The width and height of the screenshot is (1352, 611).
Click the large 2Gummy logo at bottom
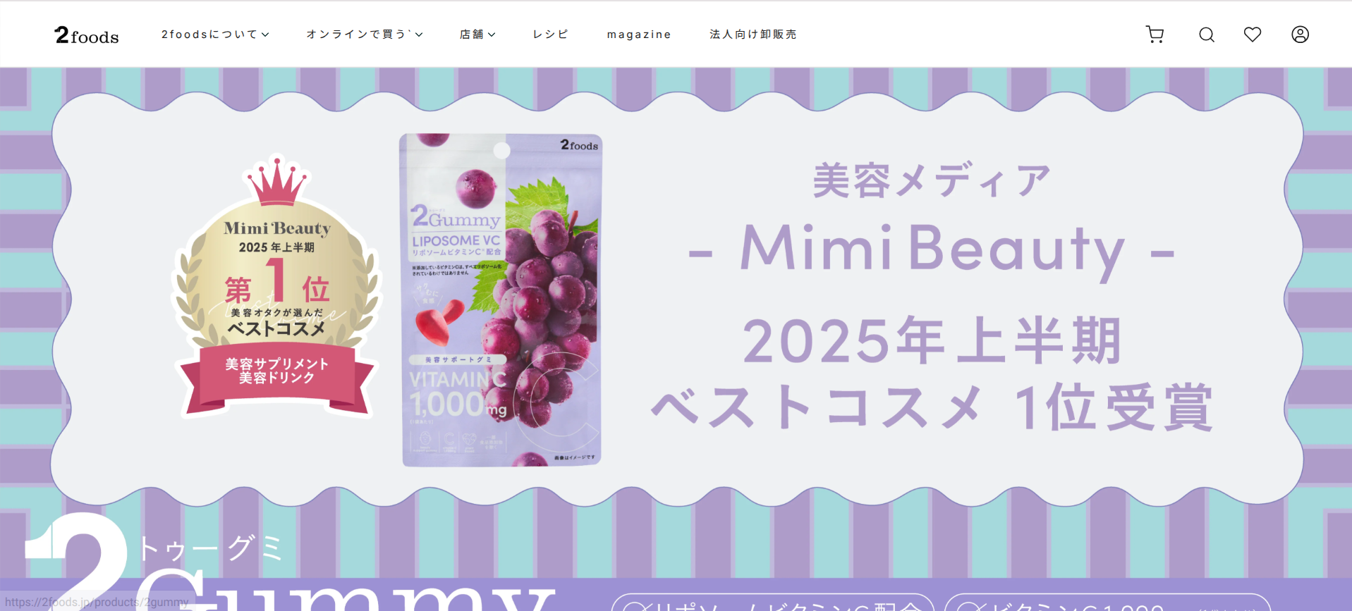tap(289, 564)
